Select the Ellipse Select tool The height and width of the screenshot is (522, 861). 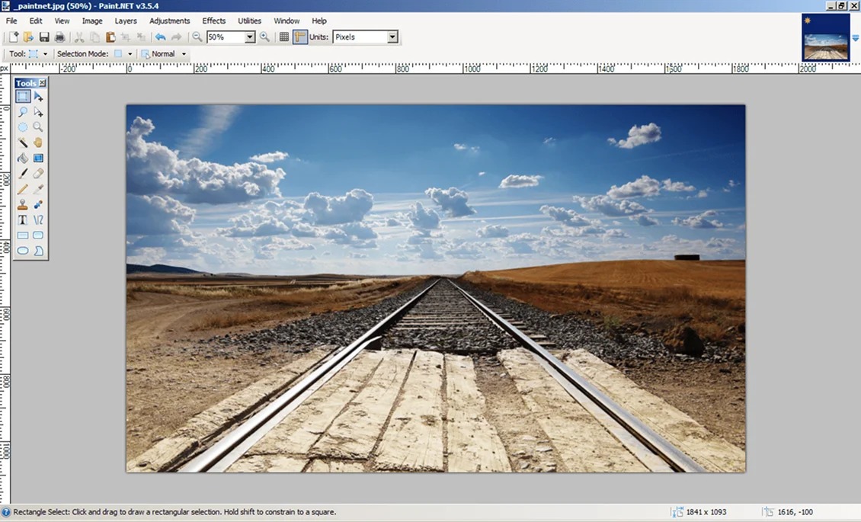click(x=23, y=127)
